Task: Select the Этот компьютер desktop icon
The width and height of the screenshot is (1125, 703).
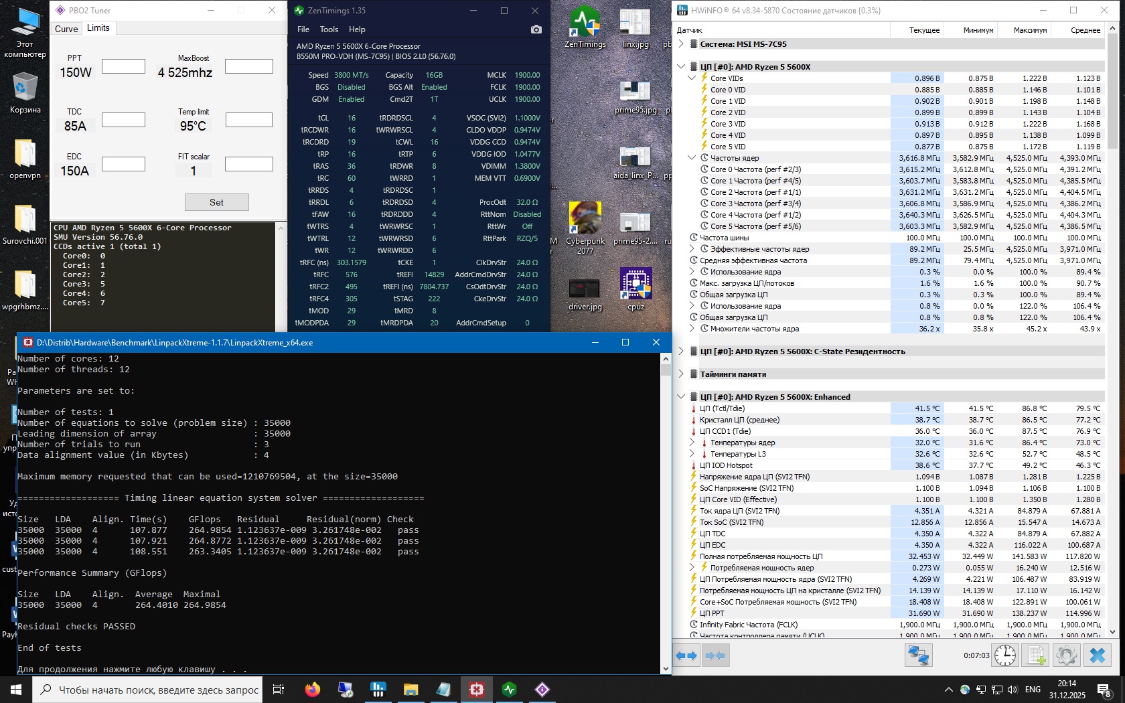Action: pyautogui.click(x=25, y=33)
